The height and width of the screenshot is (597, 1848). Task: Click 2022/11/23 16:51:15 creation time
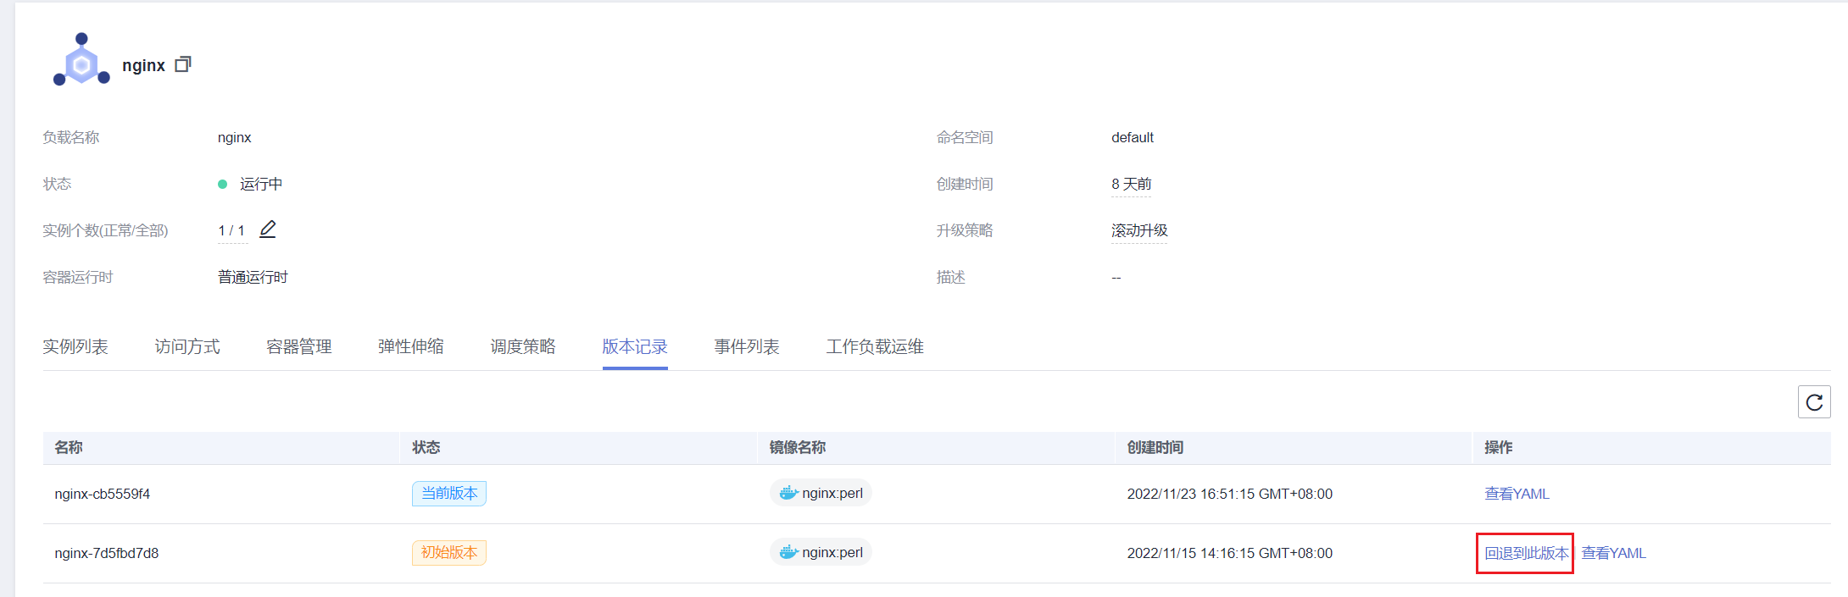click(1229, 494)
